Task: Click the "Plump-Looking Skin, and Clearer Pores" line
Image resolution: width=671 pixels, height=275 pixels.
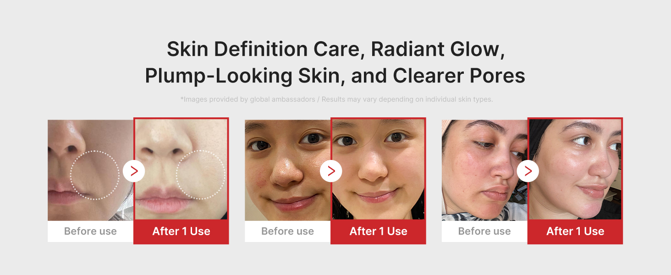Action: (x=335, y=76)
